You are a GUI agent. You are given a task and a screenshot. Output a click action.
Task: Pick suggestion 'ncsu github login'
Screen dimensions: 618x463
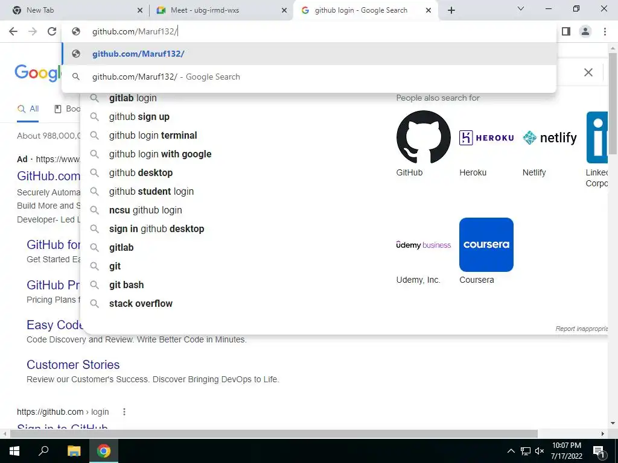(145, 210)
